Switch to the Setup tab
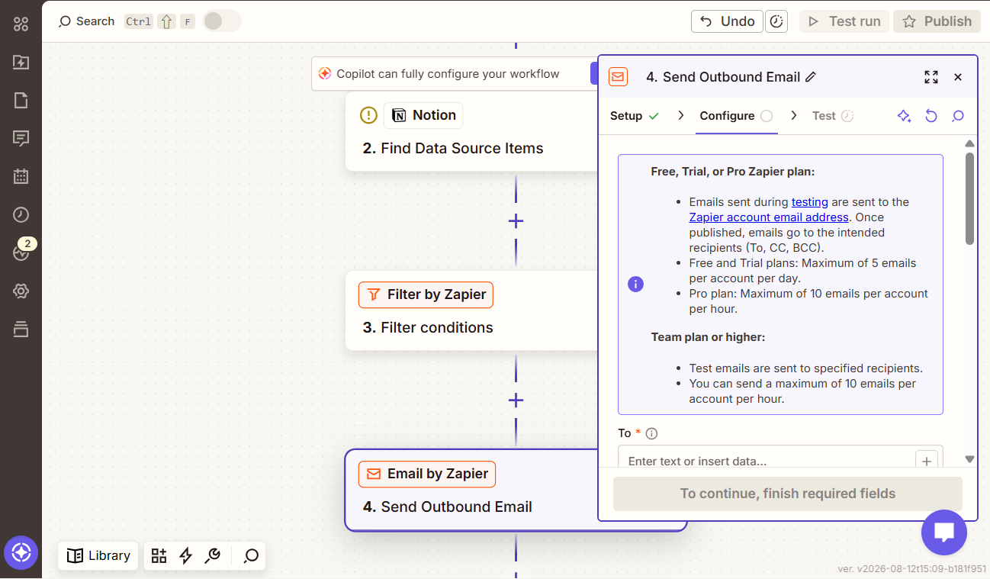 point(635,116)
